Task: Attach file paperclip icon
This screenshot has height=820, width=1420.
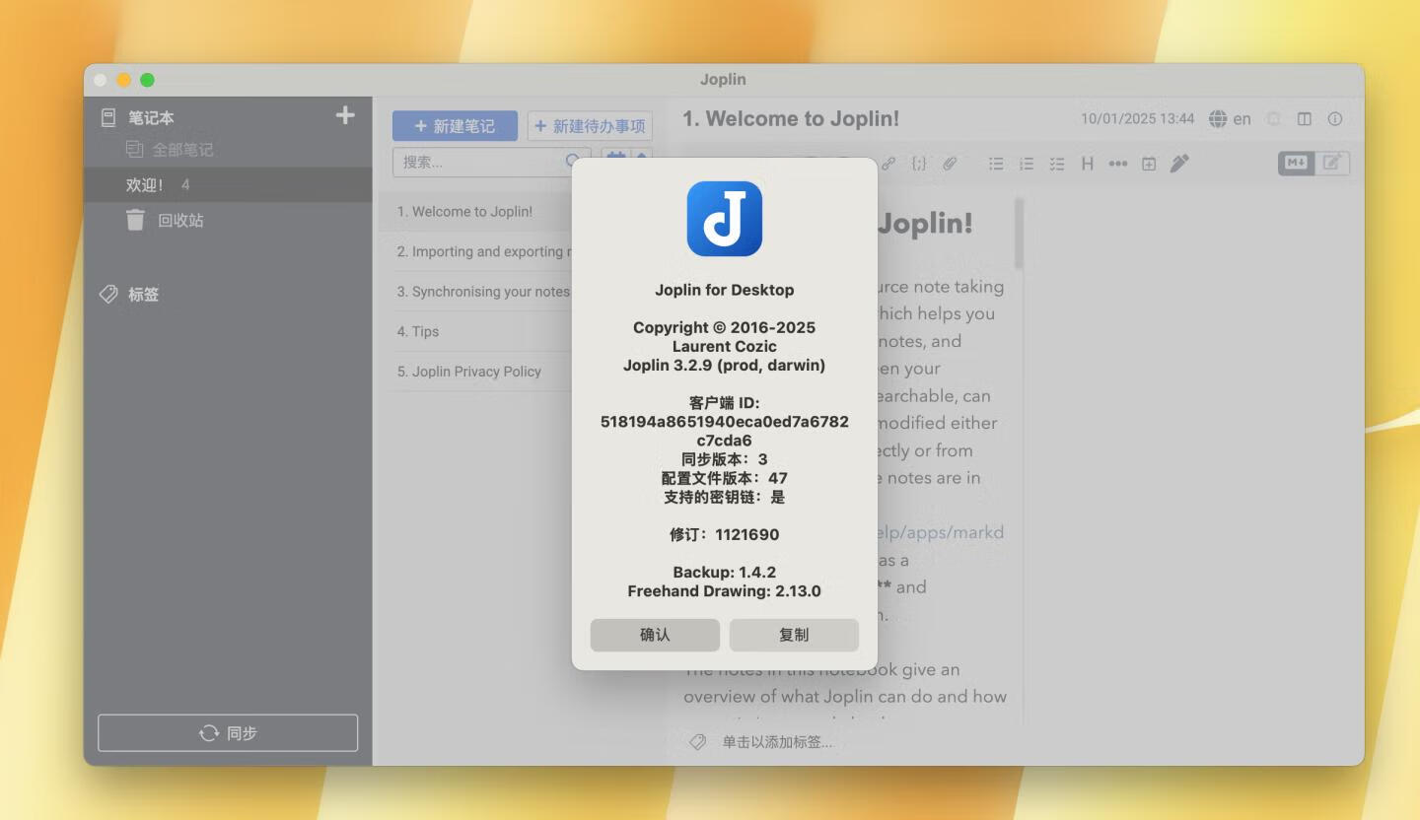Action: tap(950, 164)
